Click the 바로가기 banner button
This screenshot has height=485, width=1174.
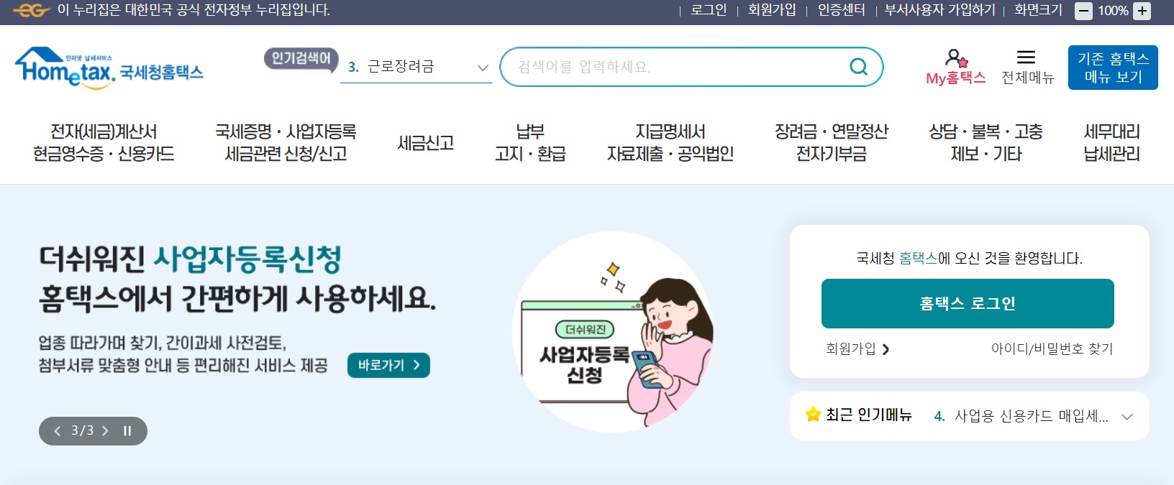pyautogui.click(x=388, y=365)
